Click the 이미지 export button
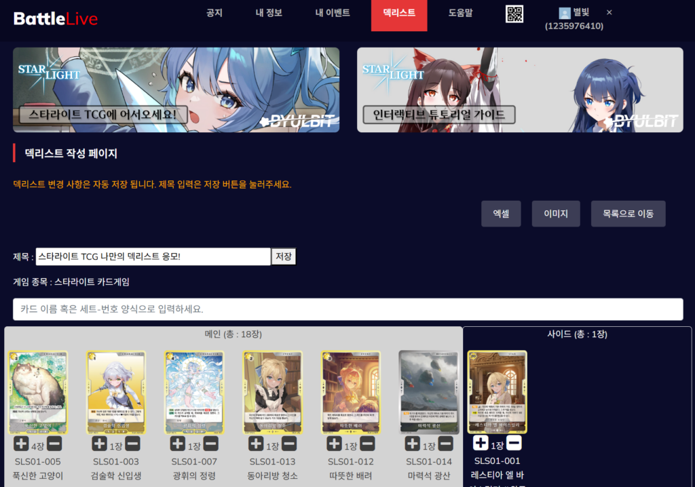Screen dimensions: 695x487 tap(556, 214)
